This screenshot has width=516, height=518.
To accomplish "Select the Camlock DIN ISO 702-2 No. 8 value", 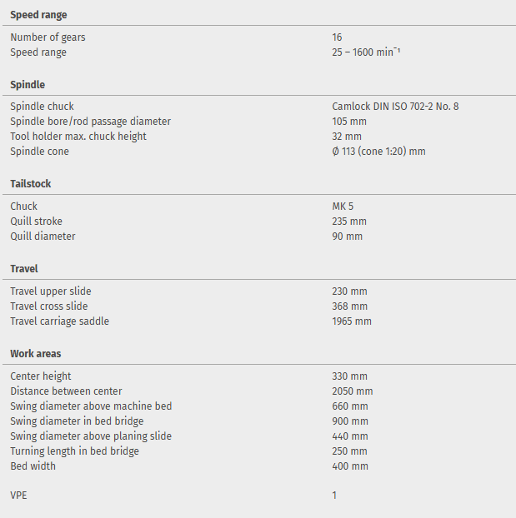I will coord(395,107).
